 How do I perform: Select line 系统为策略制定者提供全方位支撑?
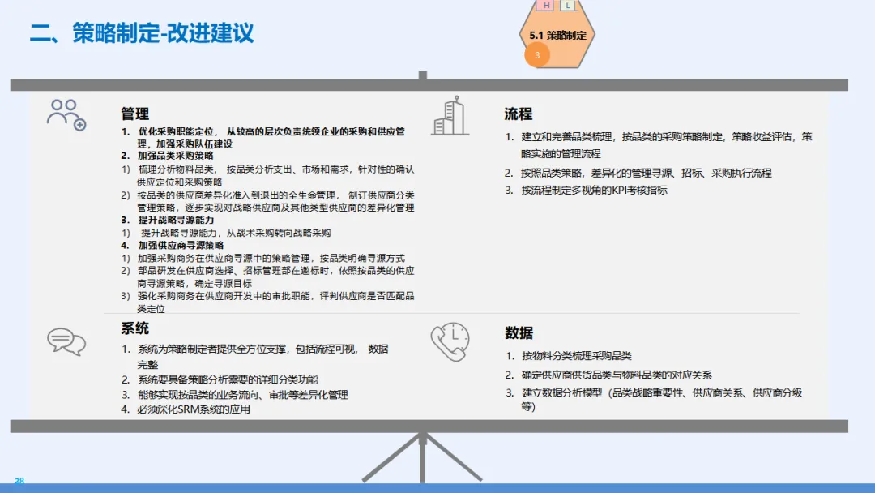tap(255, 357)
